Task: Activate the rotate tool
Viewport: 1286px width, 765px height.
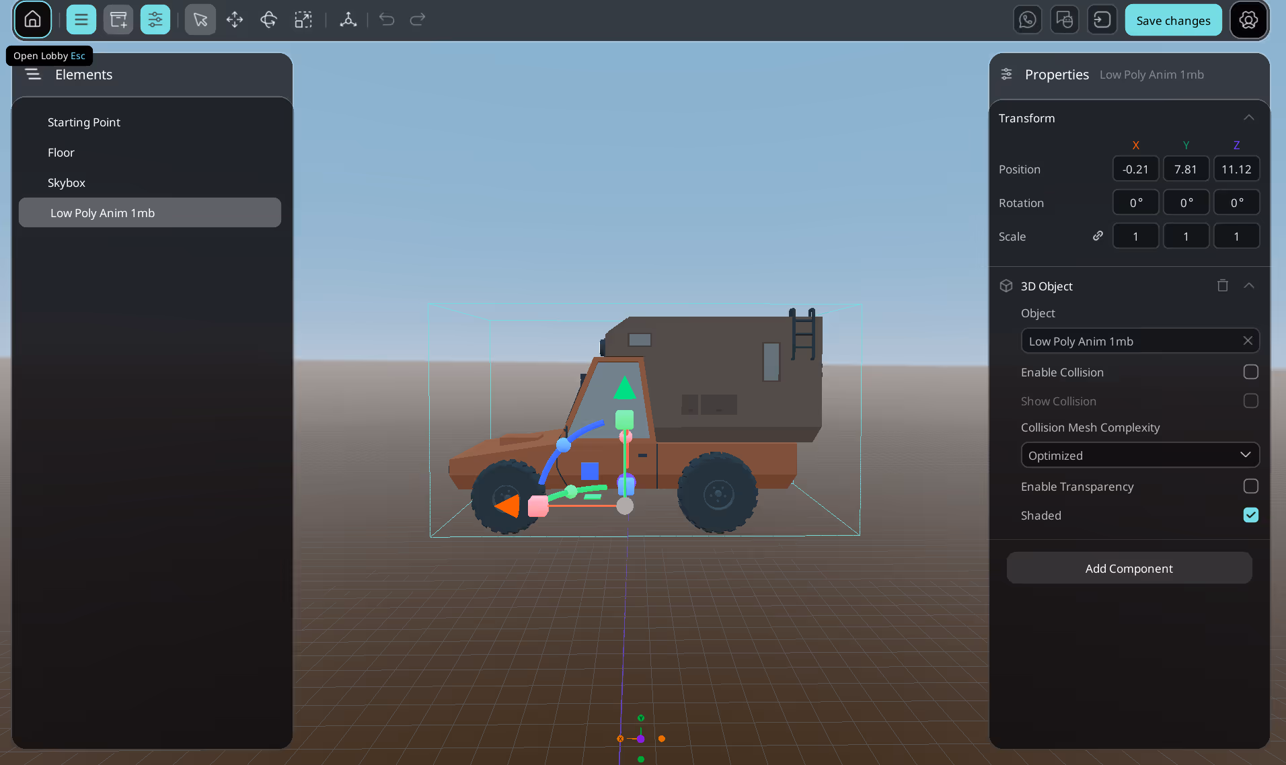Action: (268, 19)
